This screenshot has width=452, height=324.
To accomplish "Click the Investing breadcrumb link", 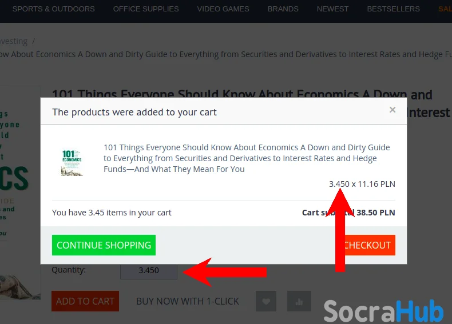I will [x=14, y=41].
